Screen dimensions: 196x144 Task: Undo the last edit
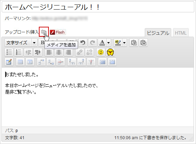pos(83,43)
